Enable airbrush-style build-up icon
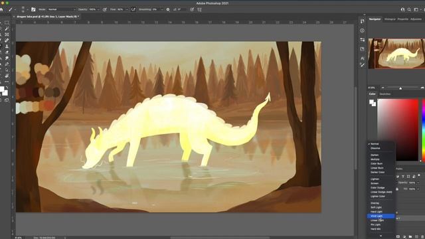This screenshot has height=239, width=425. (x=133, y=9)
